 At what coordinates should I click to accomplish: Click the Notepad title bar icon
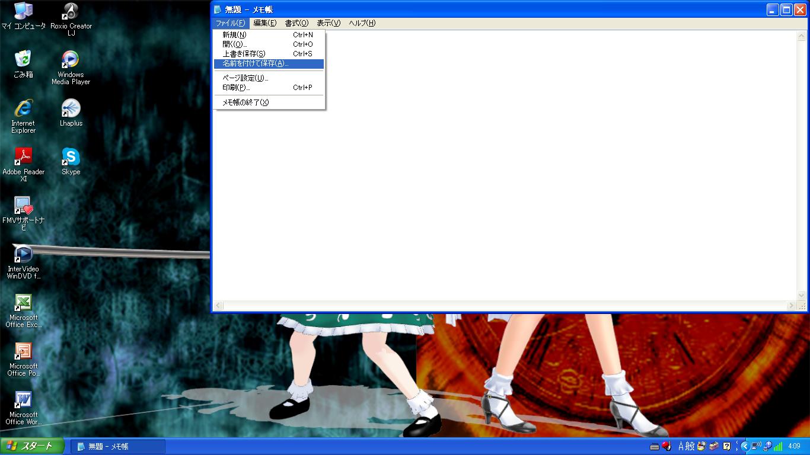(218, 9)
